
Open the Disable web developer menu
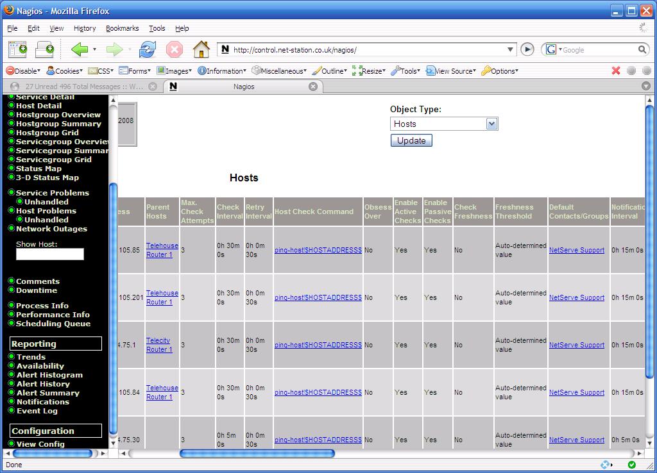tap(23, 71)
